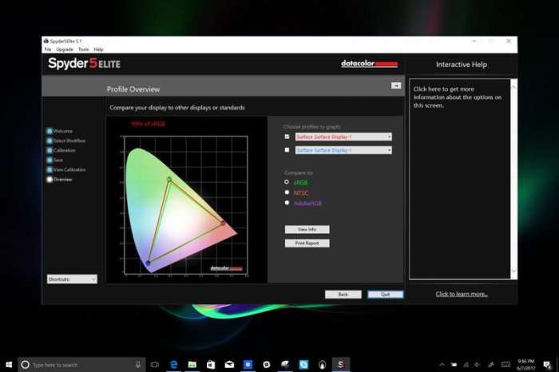559x372 pixels.
Task: Click the taskbar clock and date
Action: 525,365
